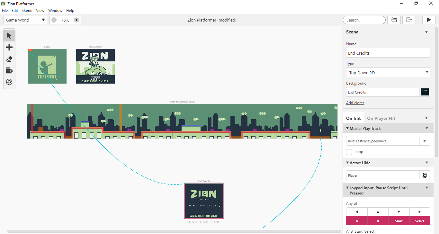Click the Search field
This screenshot has height=234, width=439.
pyautogui.click(x=364, y=20)
